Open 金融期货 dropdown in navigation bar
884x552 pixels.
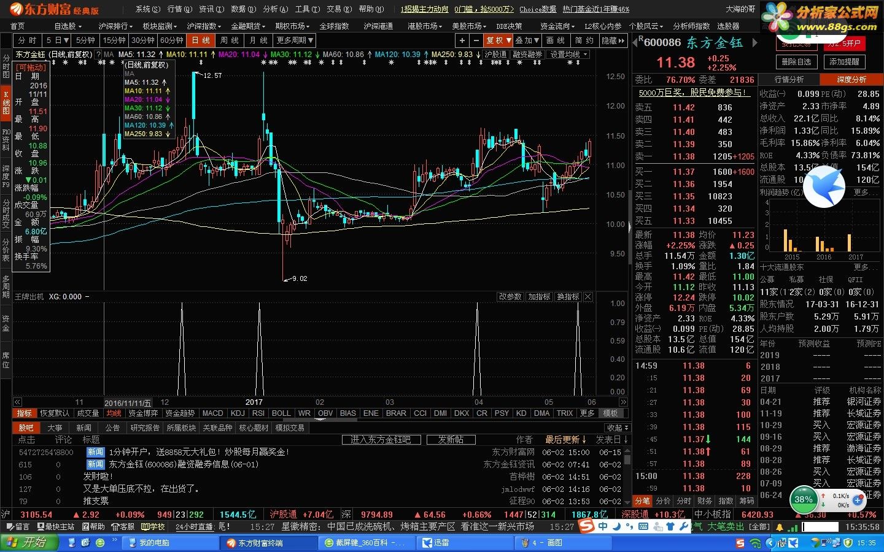click(x=248, y=26)
